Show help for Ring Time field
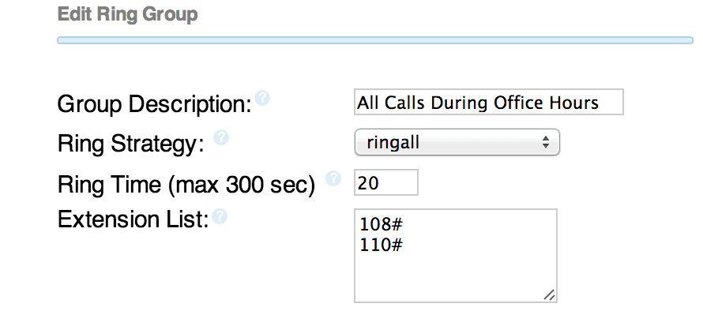 [333, 178]
